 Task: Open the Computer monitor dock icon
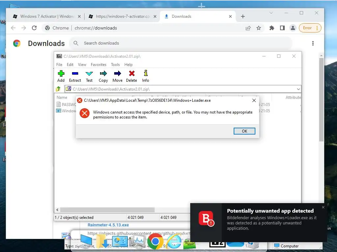86,241
